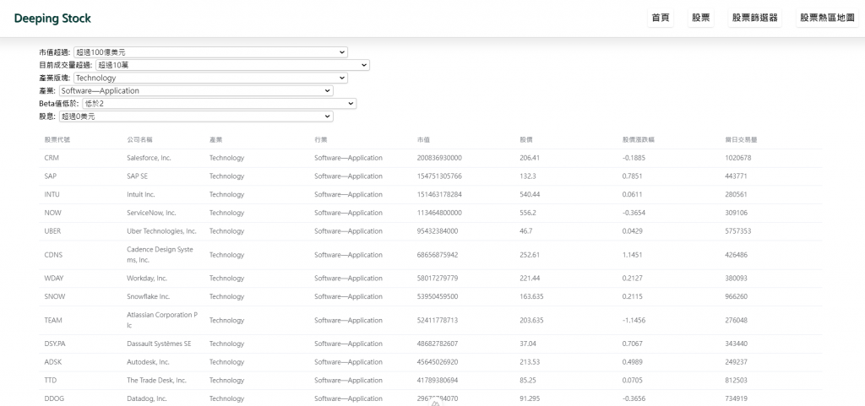Image resolution: width=865 pixels, height=406 pixels.
Task: Click trading volume 812503
Action: tap(737, 380)
